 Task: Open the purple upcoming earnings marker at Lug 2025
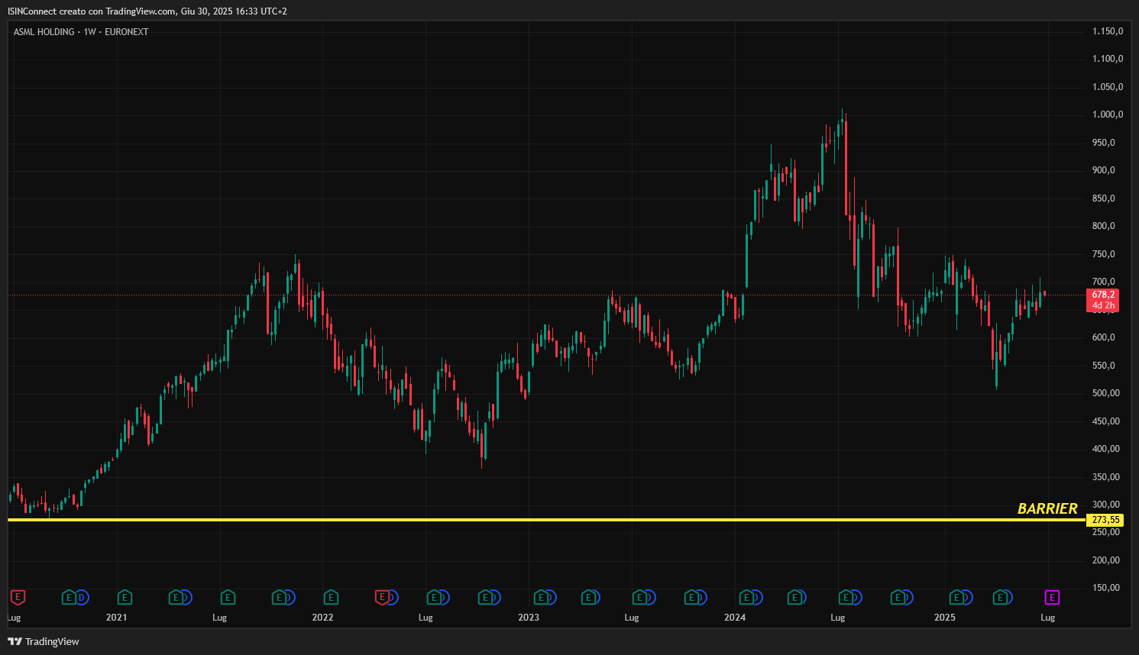tap(1052, 597)
